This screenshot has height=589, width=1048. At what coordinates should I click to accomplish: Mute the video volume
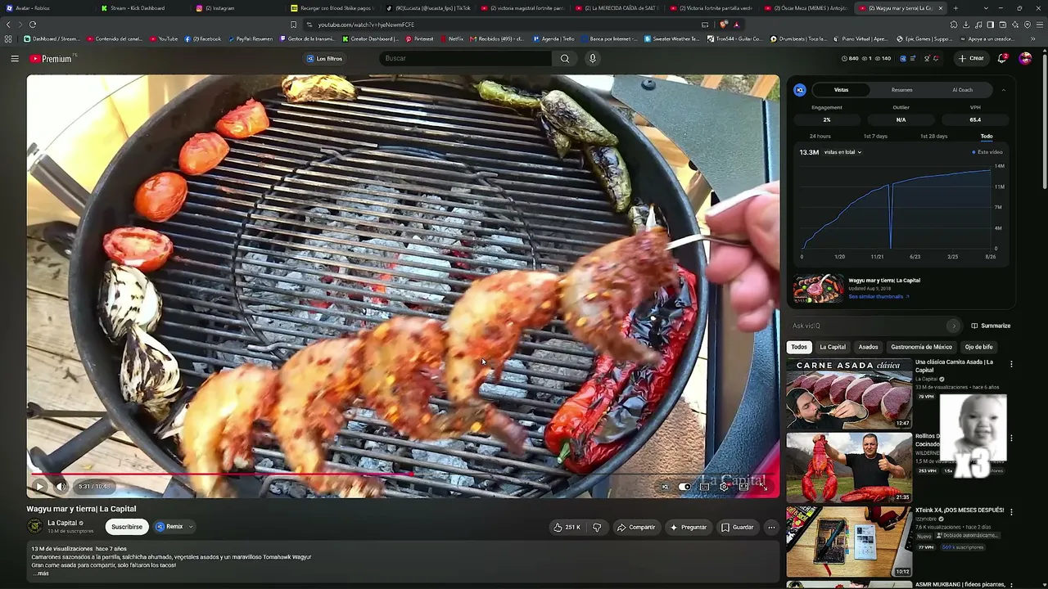[61, 487]
